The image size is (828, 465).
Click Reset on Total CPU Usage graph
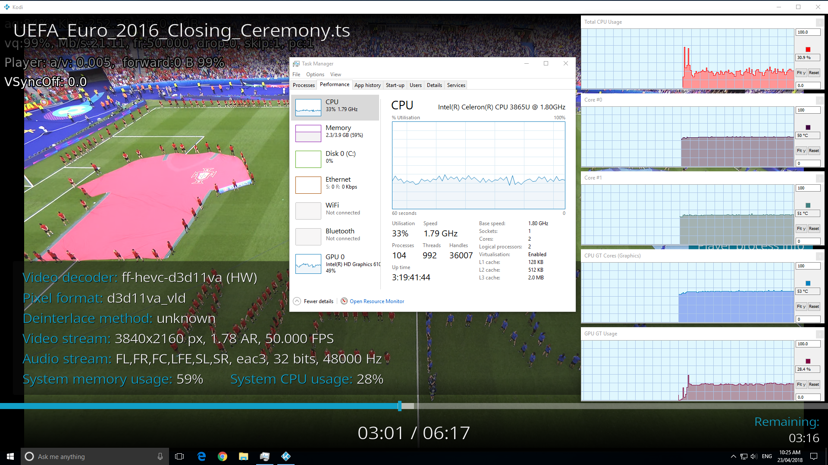pos(814,73)
